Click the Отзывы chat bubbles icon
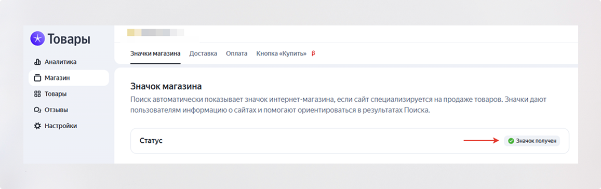Viewport: 601px width, 189px height. [x=37, y=110]
